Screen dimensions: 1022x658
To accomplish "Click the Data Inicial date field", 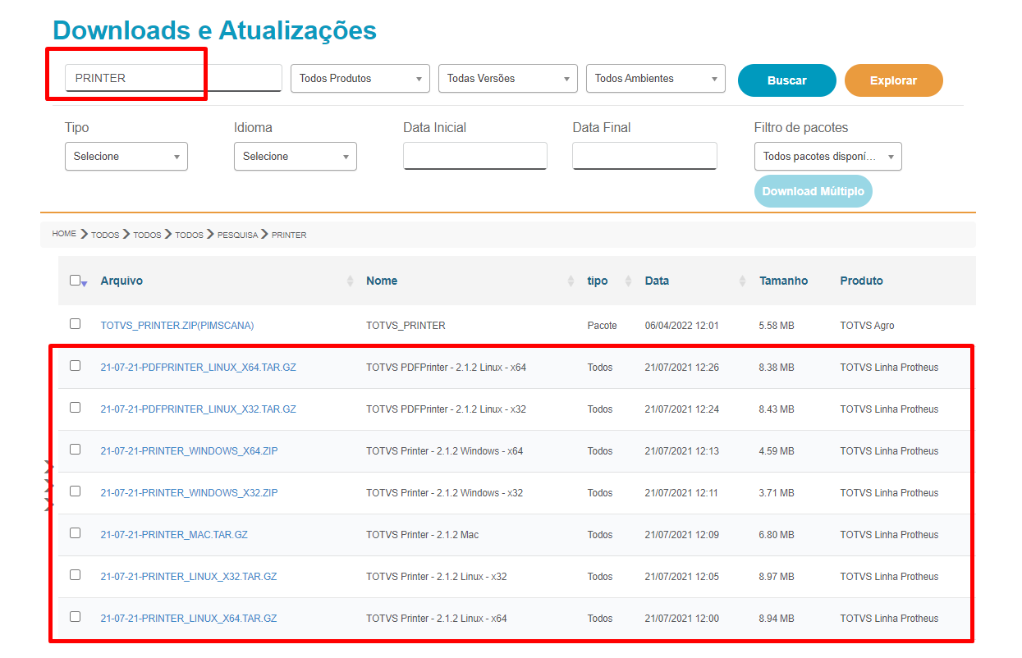I will 475,156.
